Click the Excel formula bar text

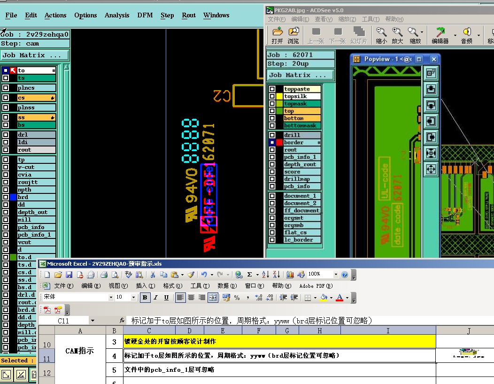pyautogui.click(x=251, y=321)
